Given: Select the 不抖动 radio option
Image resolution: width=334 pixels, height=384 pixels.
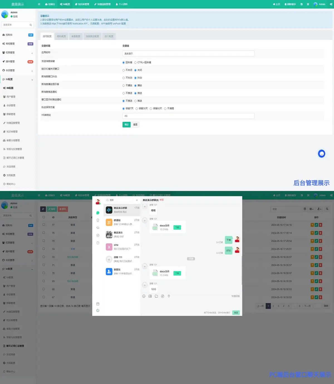Looking at the screenshot, I should (x=124, y=78).
